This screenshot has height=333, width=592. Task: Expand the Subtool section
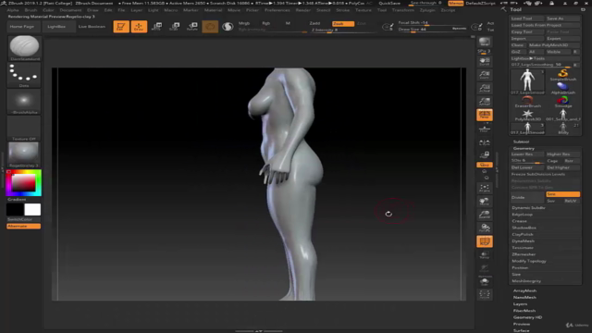point(521,142)
